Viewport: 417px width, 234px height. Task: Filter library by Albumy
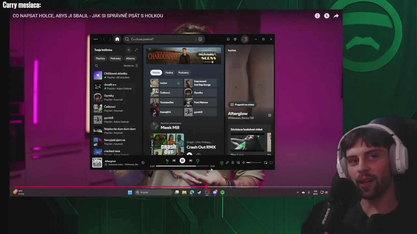click(x=130, y=58)
